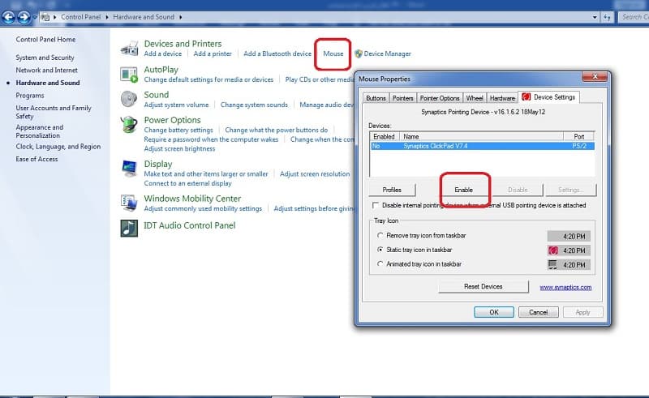The width and height of the screenshot is (649, 398).
Task: Open Network and Internet category
Action: pyautogui.click(x=47, y=71)
